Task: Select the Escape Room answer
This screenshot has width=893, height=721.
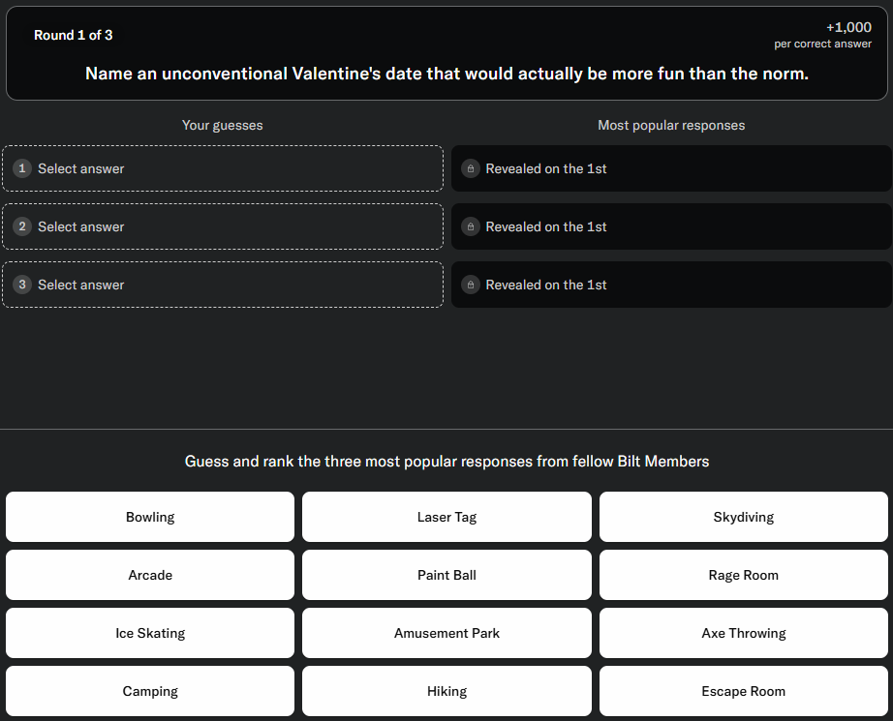Action: click(x=743, y=691)
